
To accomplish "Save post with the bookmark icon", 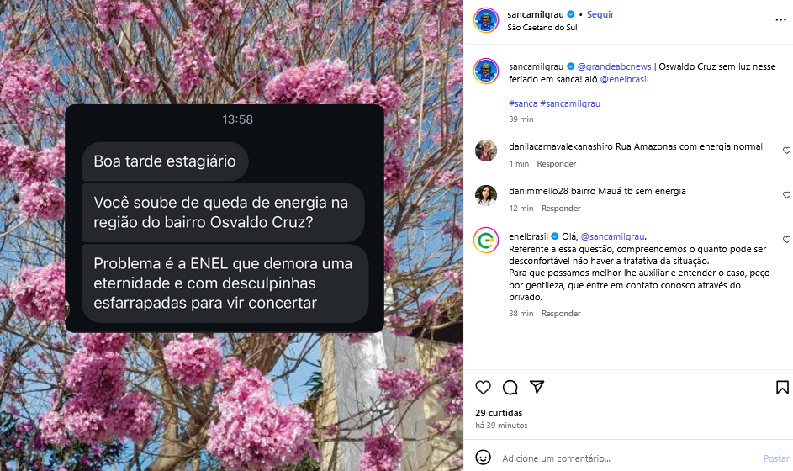I will coord(782,388).
